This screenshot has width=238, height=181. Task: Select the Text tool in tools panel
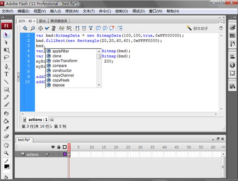point(6,74)
